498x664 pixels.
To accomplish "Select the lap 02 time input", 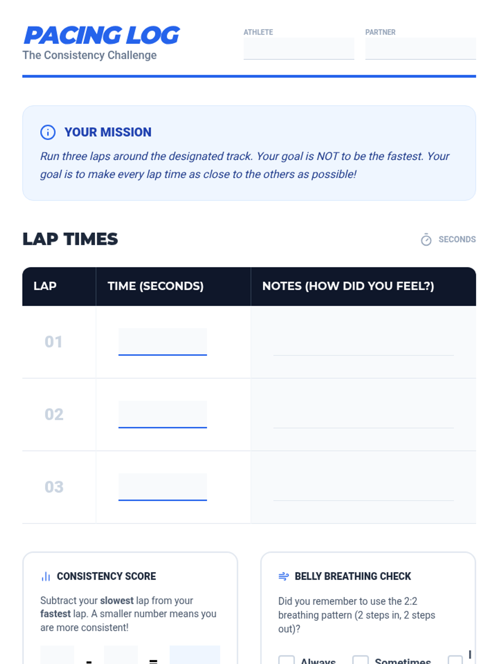I will [x=163, y=415].
